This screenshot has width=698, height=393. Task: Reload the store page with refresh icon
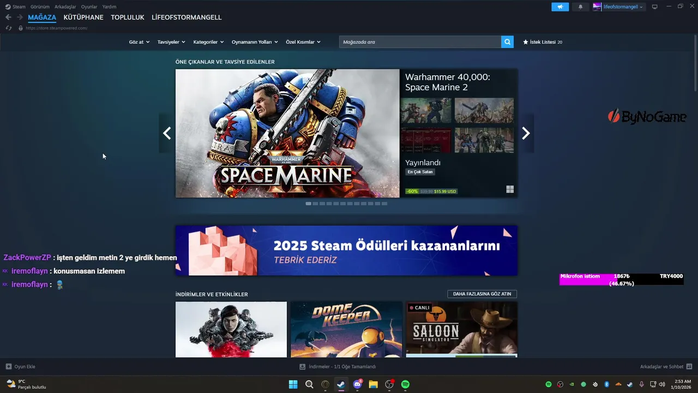(x=9, y=28)
